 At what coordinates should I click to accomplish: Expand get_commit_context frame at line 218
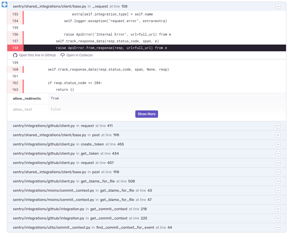click(278, 209)
